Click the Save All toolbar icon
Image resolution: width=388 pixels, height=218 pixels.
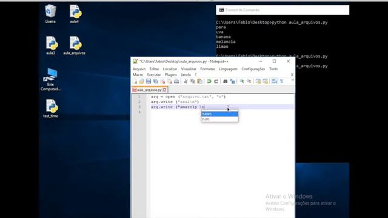[155, 81]
